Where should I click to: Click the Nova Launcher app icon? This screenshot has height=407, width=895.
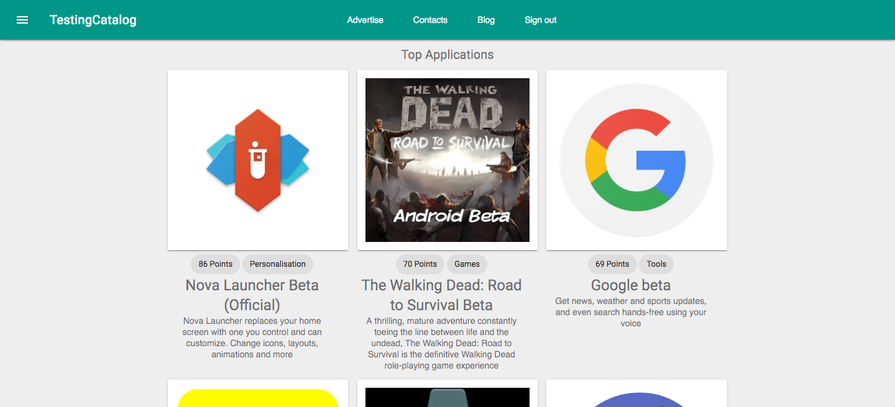coord(258,160)
